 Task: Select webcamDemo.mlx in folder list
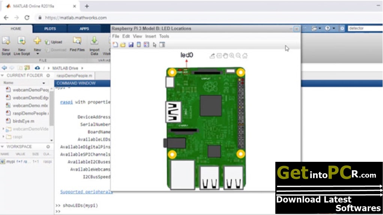tap(27, 105)
